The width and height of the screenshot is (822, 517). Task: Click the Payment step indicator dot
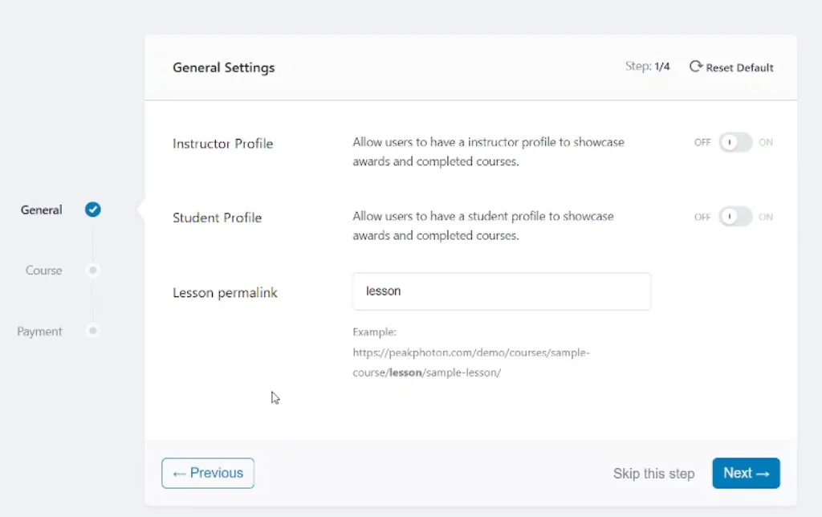(x=92, y=332)
